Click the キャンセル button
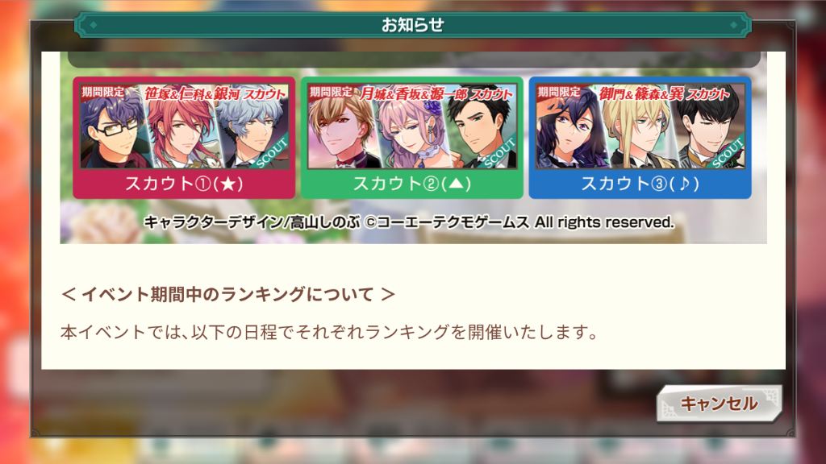The image size is (826, 464). point(719,404)
